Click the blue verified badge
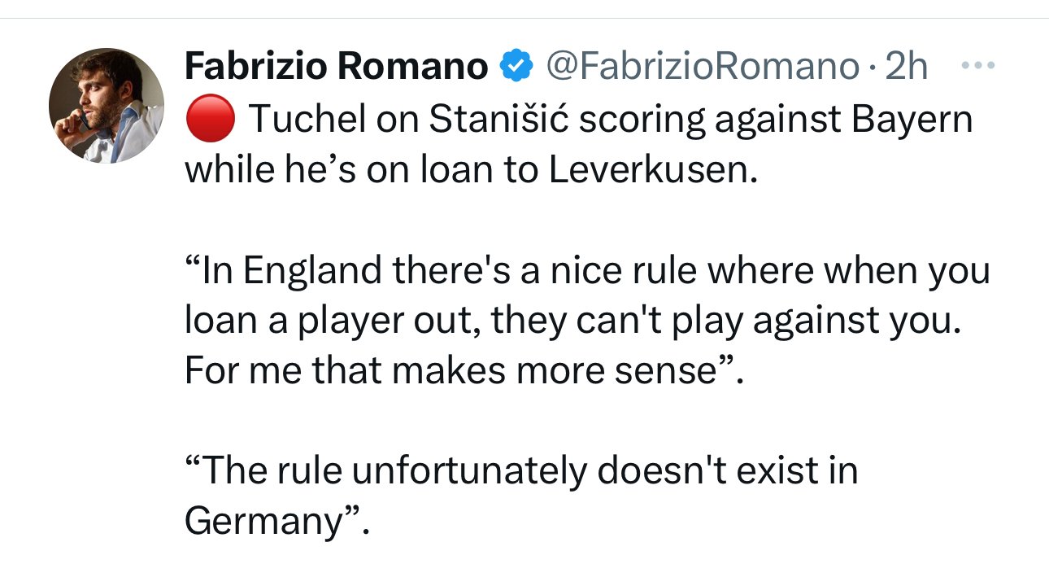Screen dimensions: 1049x564 coord(515,66)
